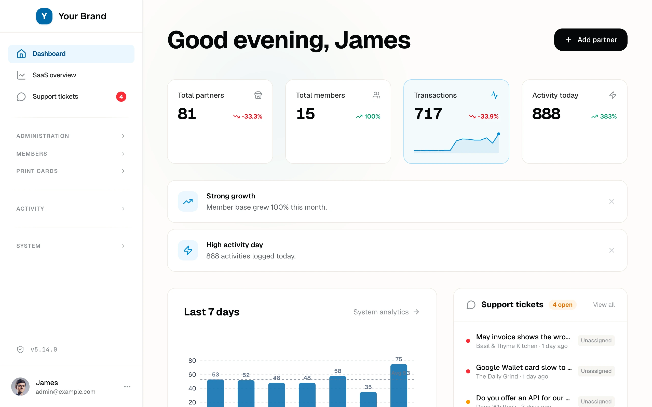Click red status dot on Google Wallet ticket
Screen dimensions: 652x407
468,371
